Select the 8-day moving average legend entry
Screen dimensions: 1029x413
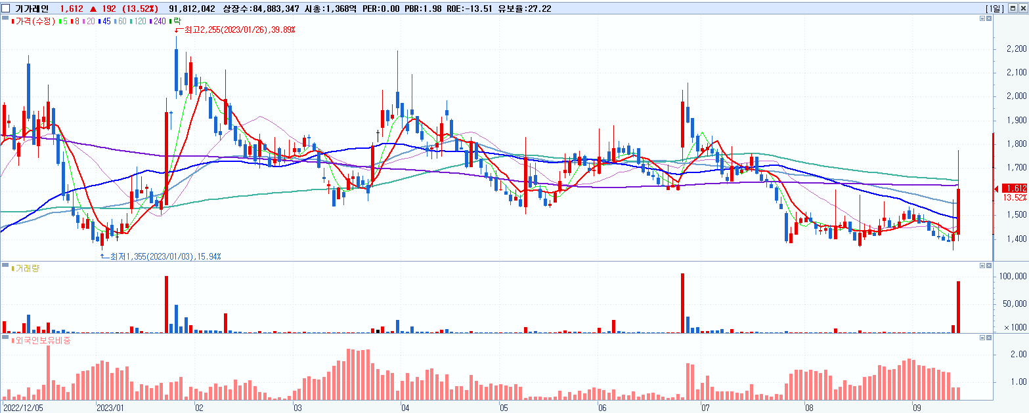pos(75,22)
